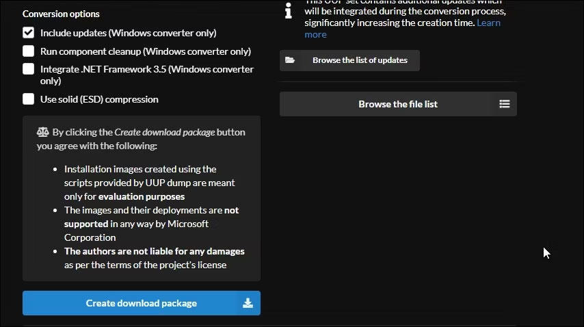This screenshot has height=327, width=584.
Task: Click the list icon on Browse the file list
Action: point(504,104)
